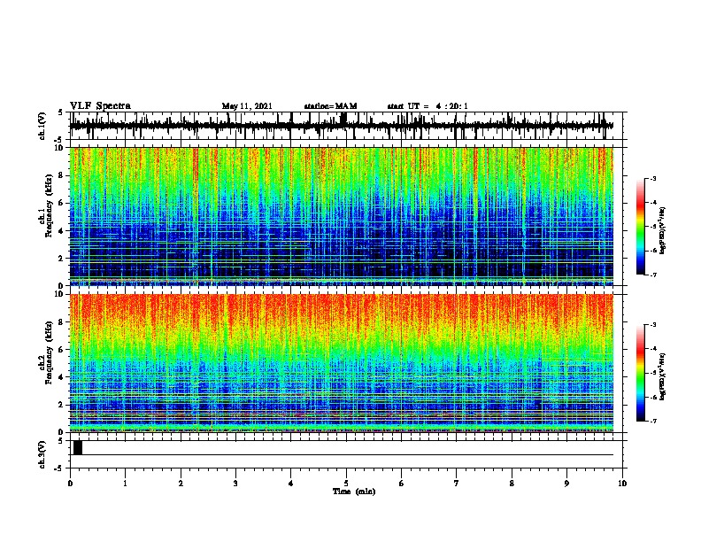Click the "6" kHz tick of ch.1 spectrogram
This screenshot has height=542, width=701.
click(x=63, y=203)
